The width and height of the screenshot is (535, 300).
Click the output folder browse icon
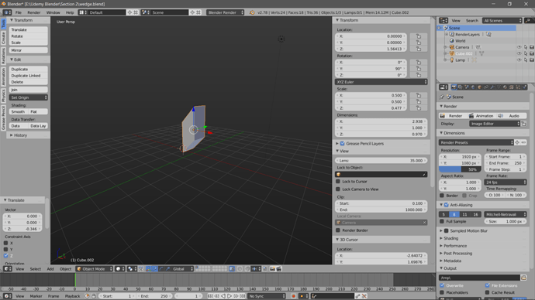click(x=523, y=278)
